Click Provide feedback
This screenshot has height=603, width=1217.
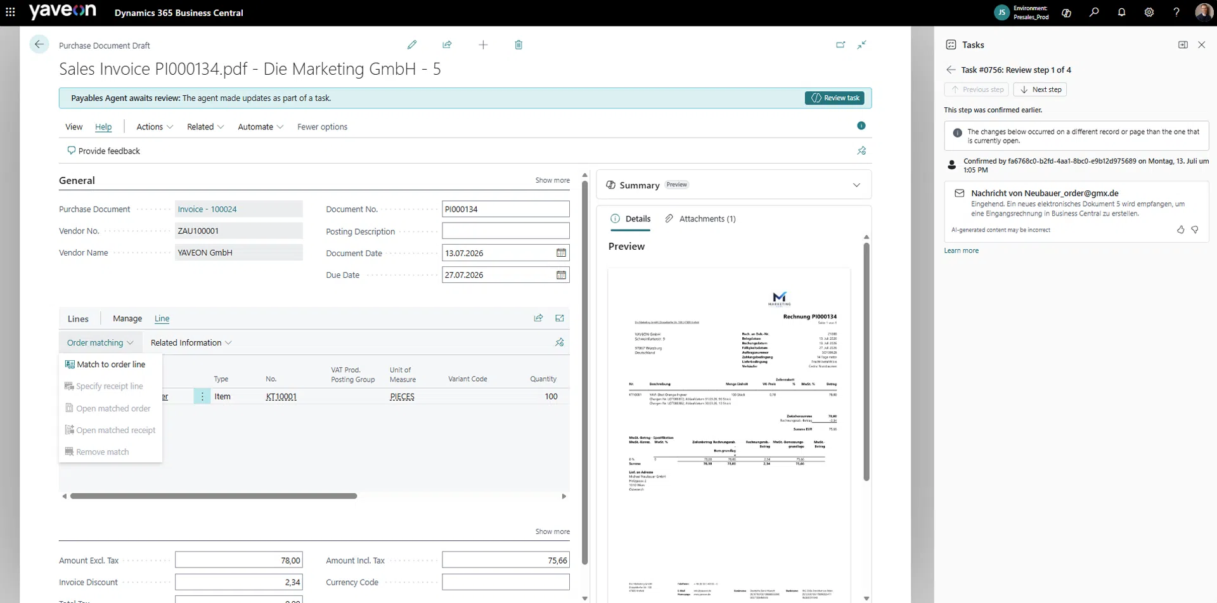click(103, 151)
